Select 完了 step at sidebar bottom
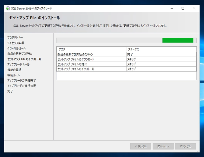The image size is (204, 157). pos(10,91)
